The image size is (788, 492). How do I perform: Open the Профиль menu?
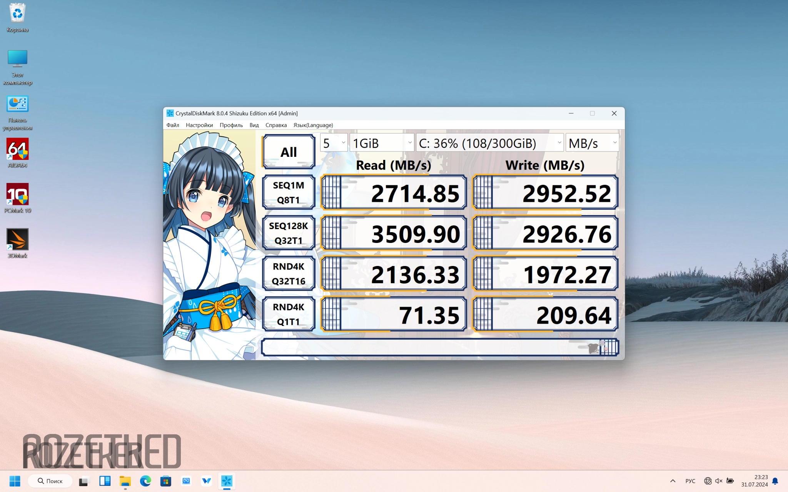(x=231, y=125)
